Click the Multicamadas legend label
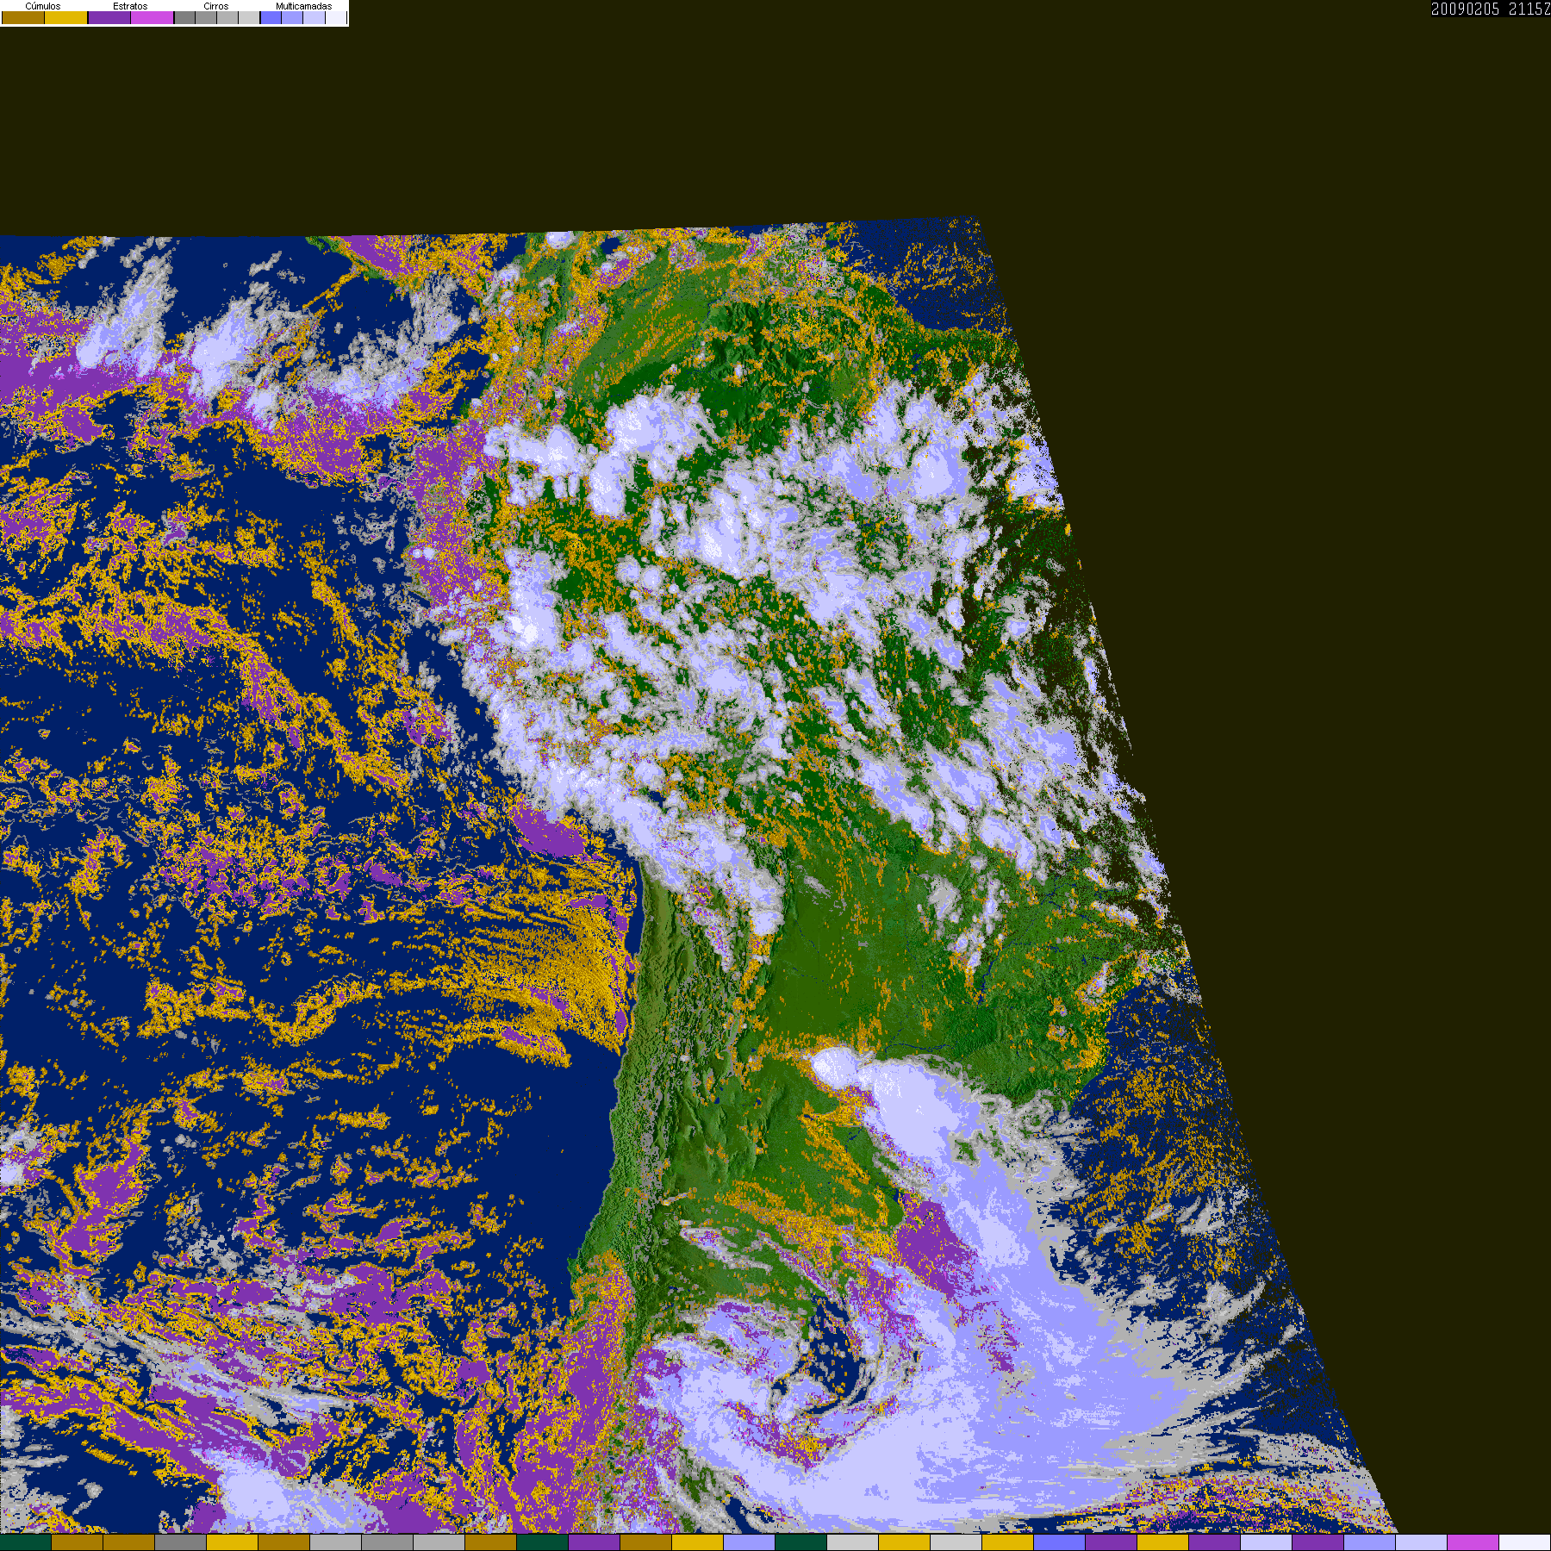This screenshot has height=1551, width=1551. pos(303,6)
